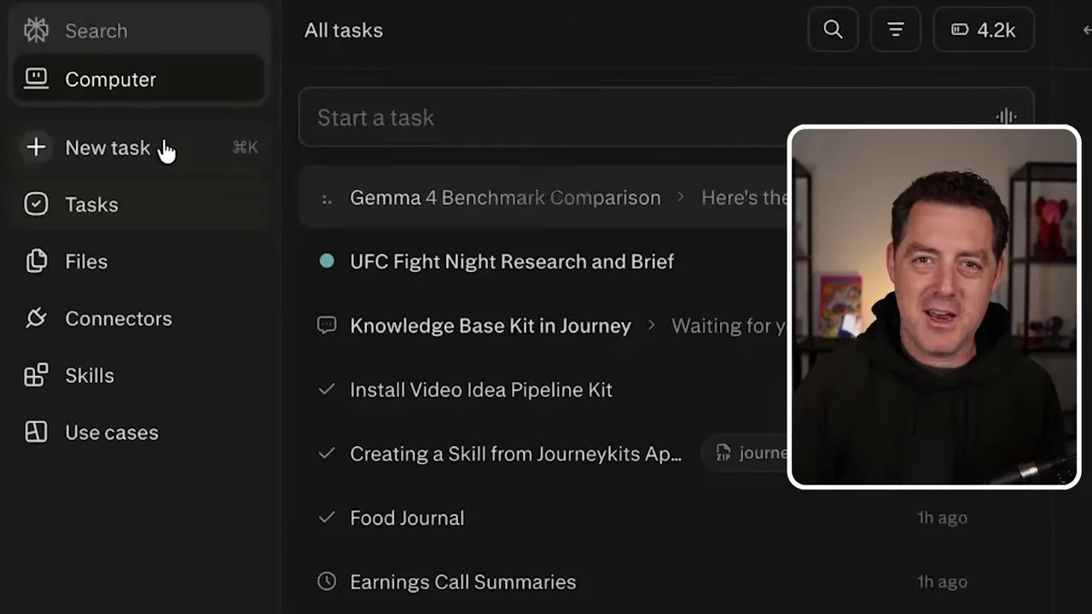Image resolution: width=1092 pixels, height=614 pixels.
Task: Click 1h ago timestamp on Earnings Call Summaries
Action: pos(942,582)
